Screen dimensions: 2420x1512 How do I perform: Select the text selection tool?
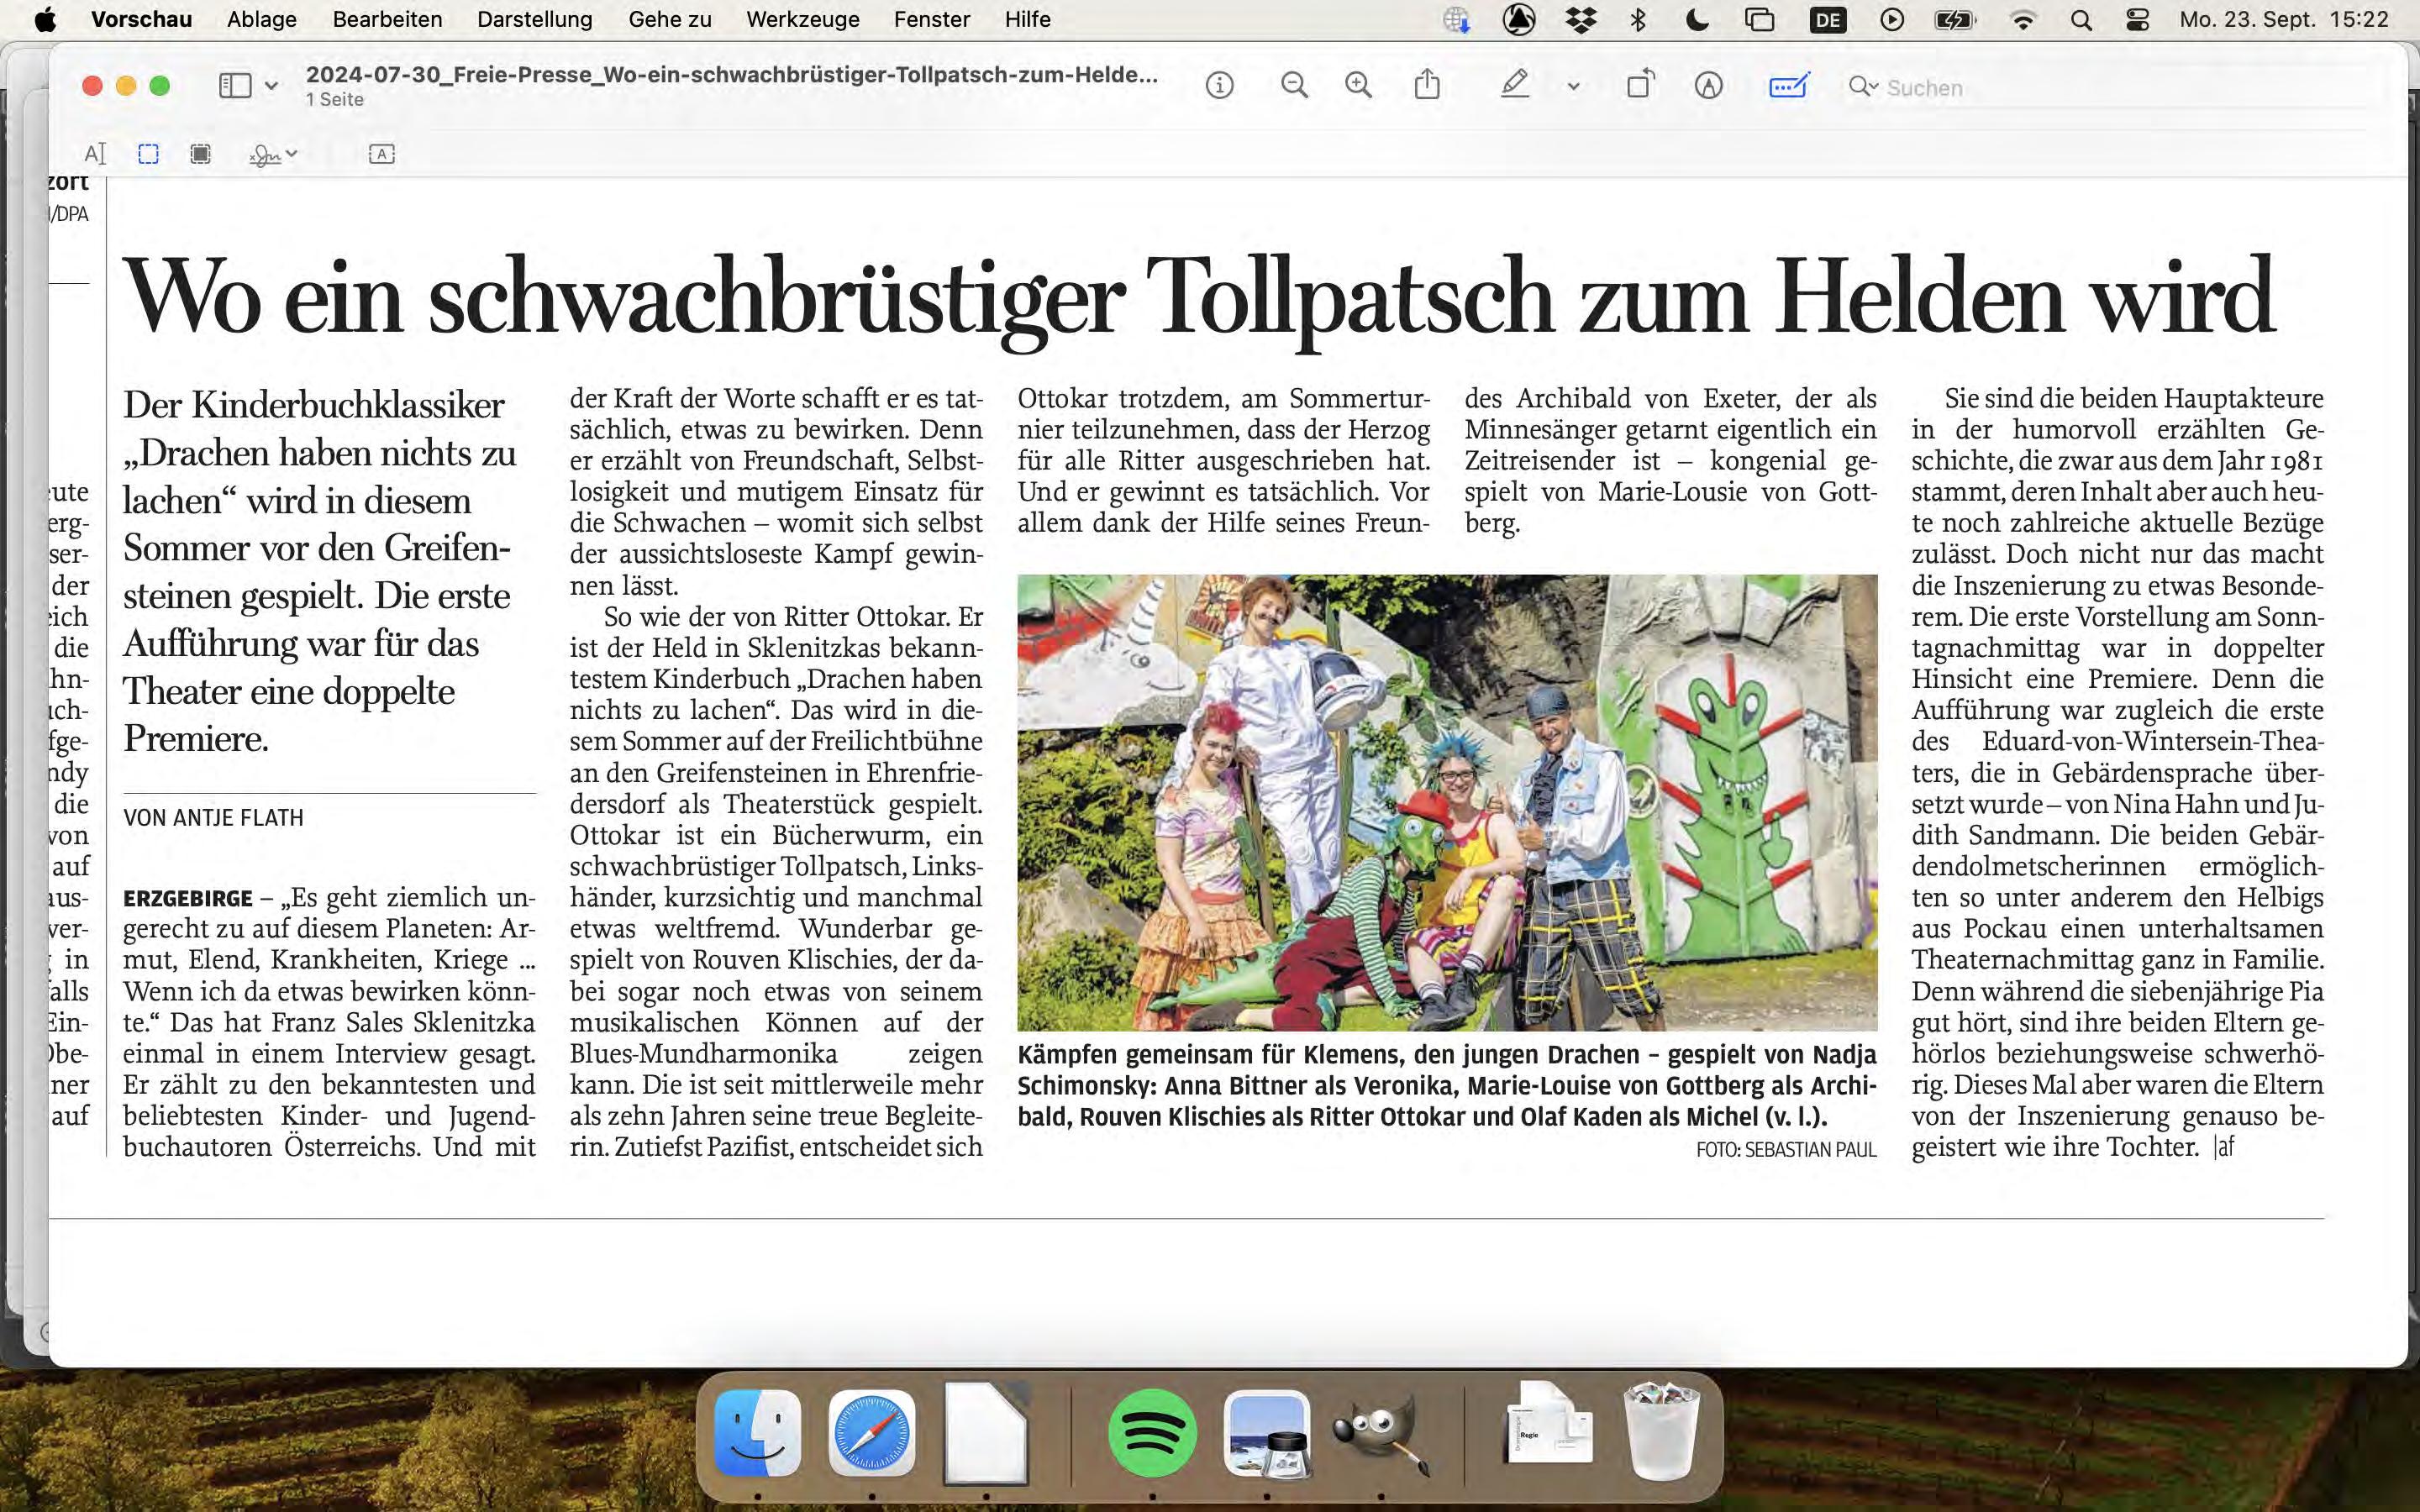pos(95,154)
